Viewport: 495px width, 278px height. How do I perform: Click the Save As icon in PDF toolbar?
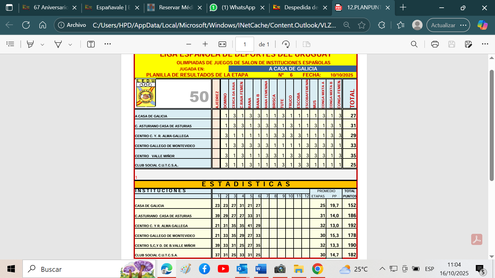(x=468, y=44)
